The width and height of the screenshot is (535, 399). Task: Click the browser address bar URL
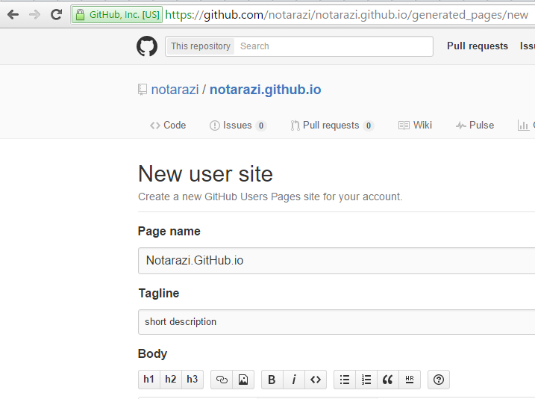point(347,15)
